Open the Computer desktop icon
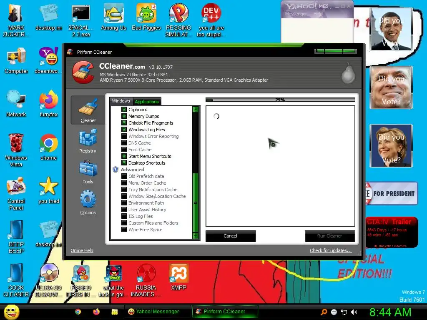The height and width of the screenshot is (320, 427). click(x=16, y=61)
